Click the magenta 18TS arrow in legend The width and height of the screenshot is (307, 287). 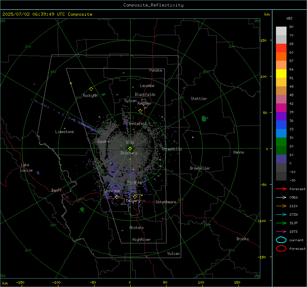281,232
